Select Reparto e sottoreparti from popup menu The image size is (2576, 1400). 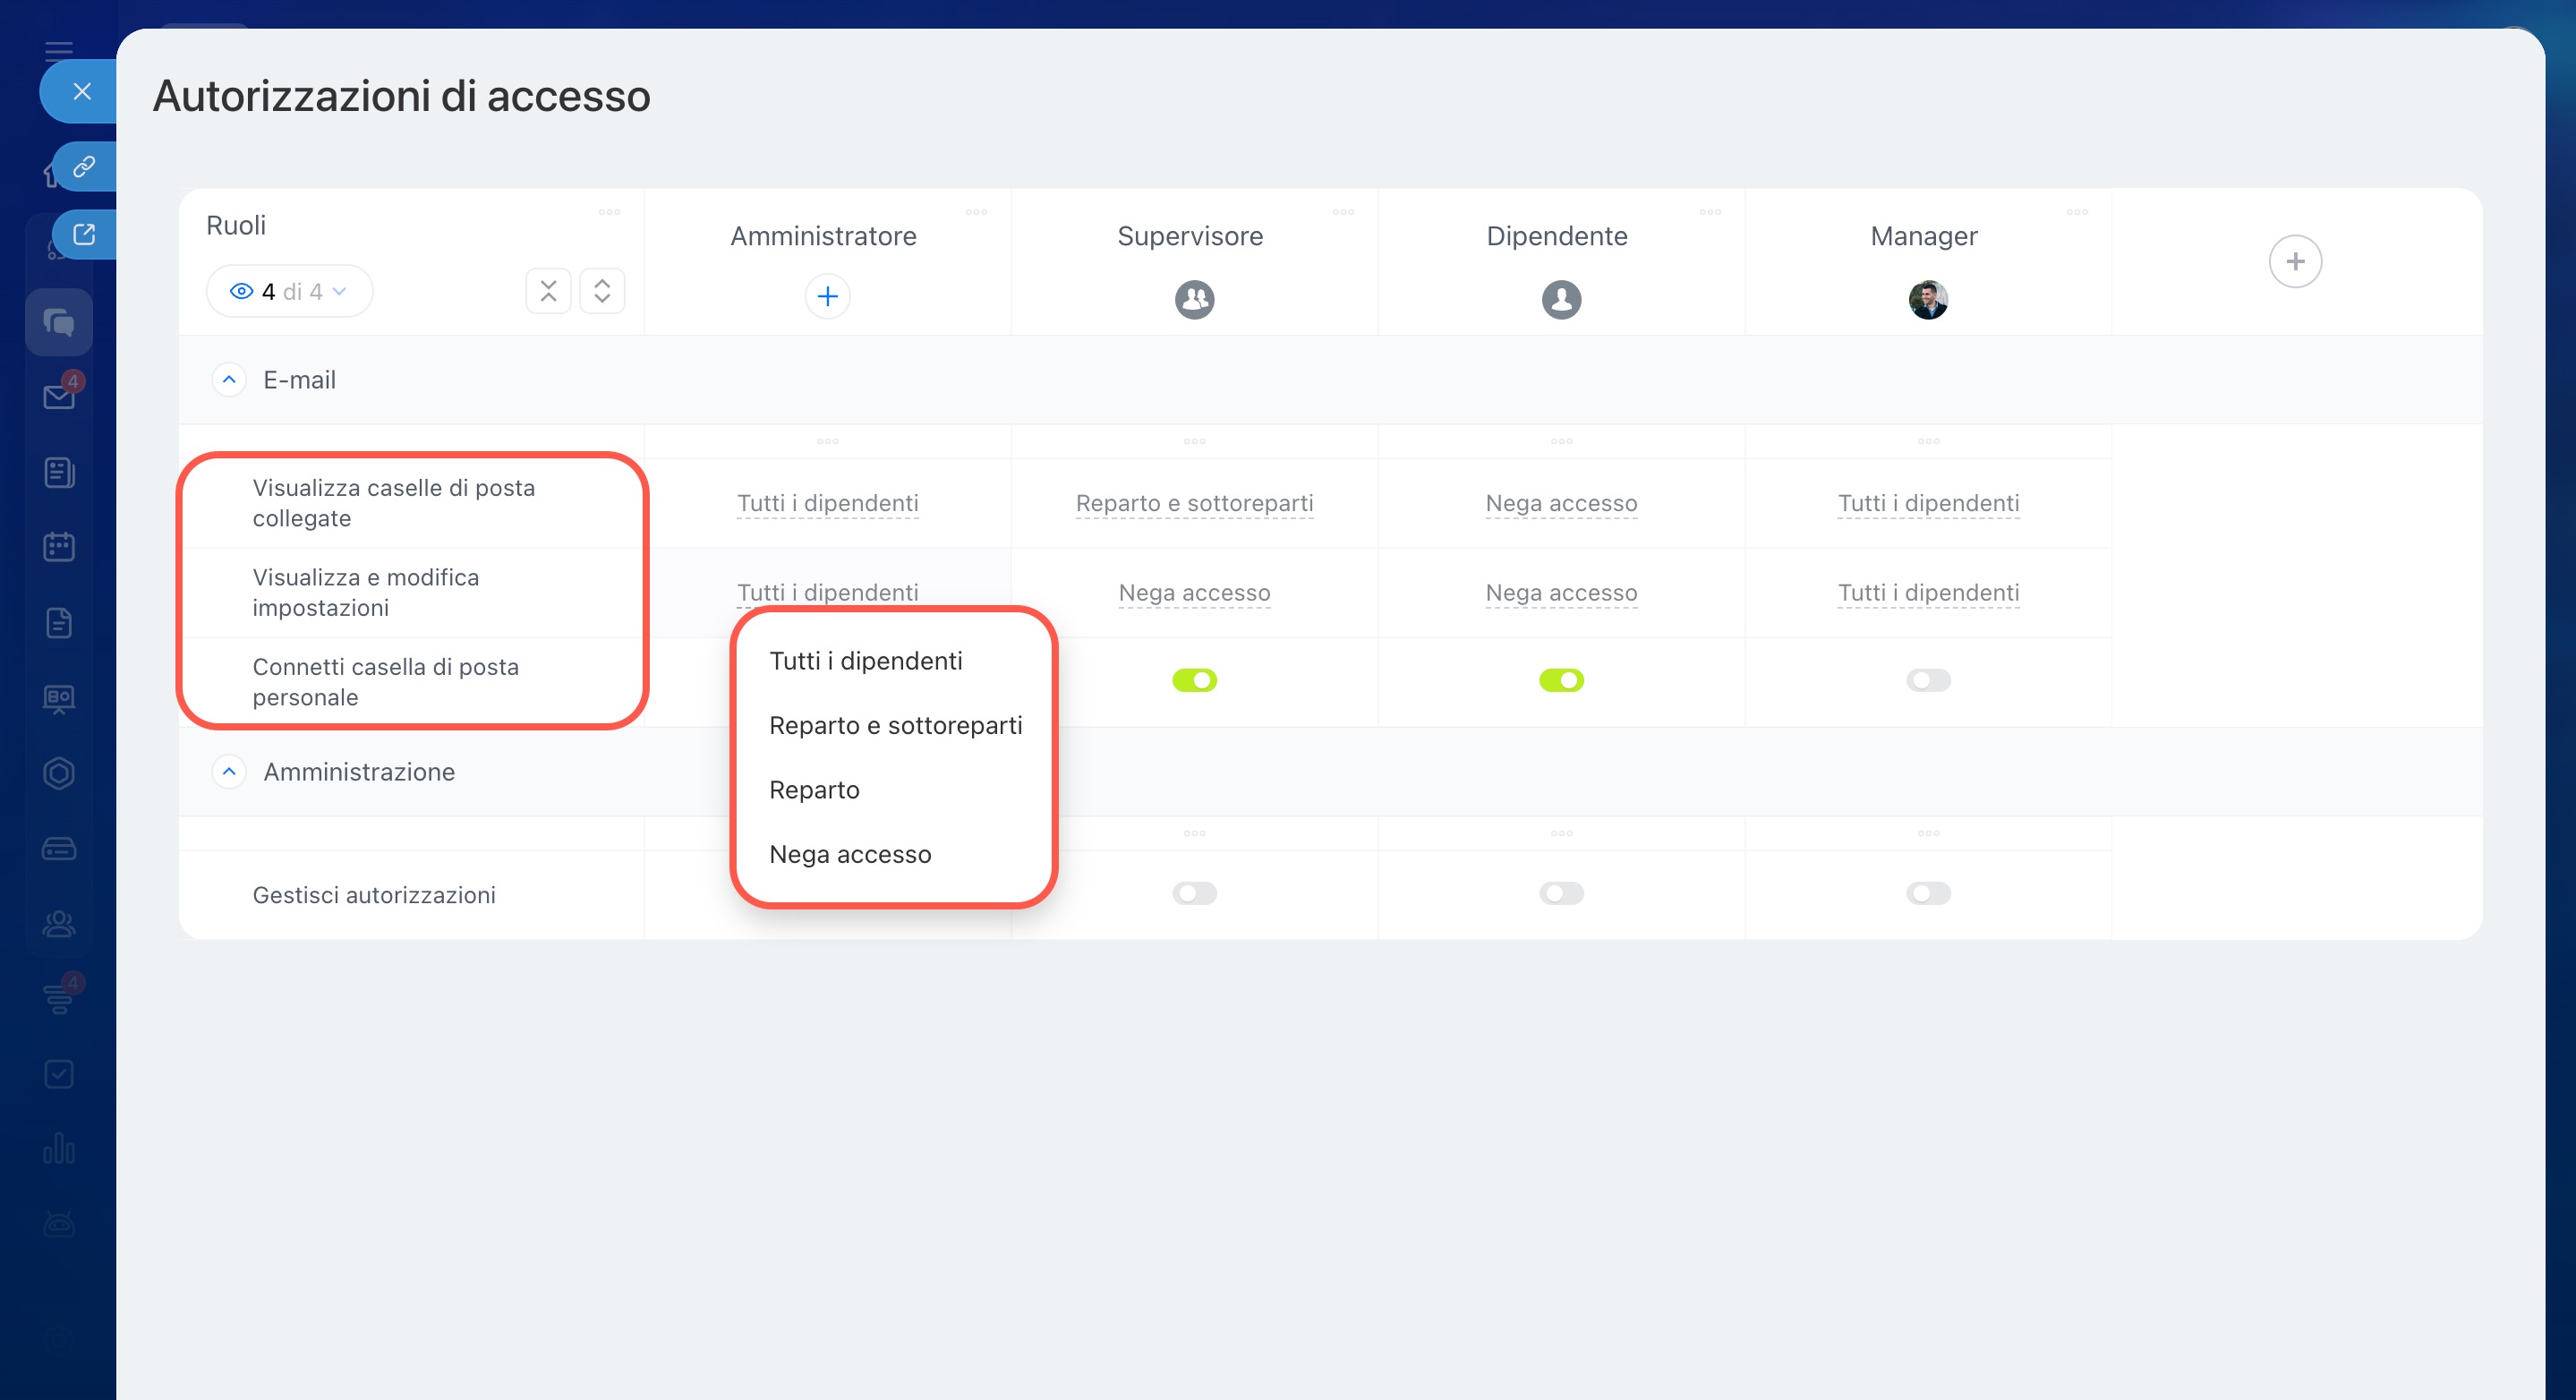click(895, 725)
